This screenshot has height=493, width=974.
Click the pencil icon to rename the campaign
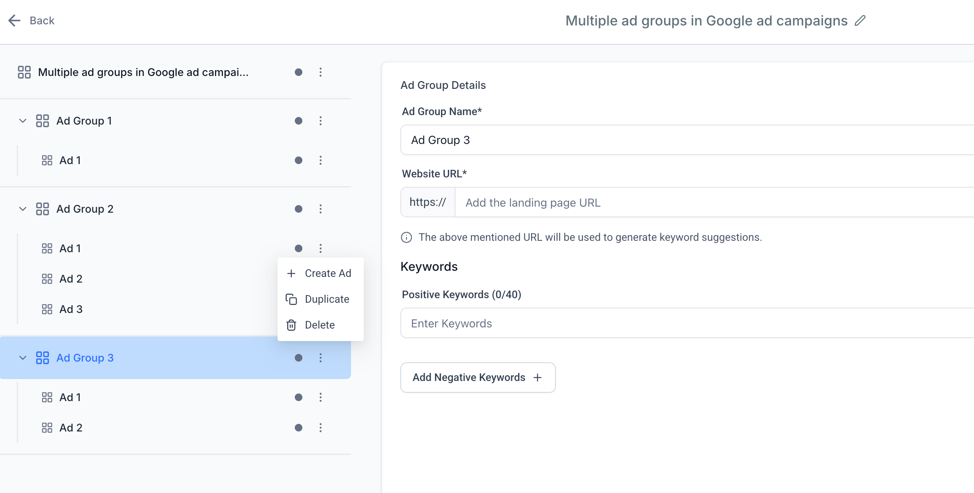pos(860,21)
